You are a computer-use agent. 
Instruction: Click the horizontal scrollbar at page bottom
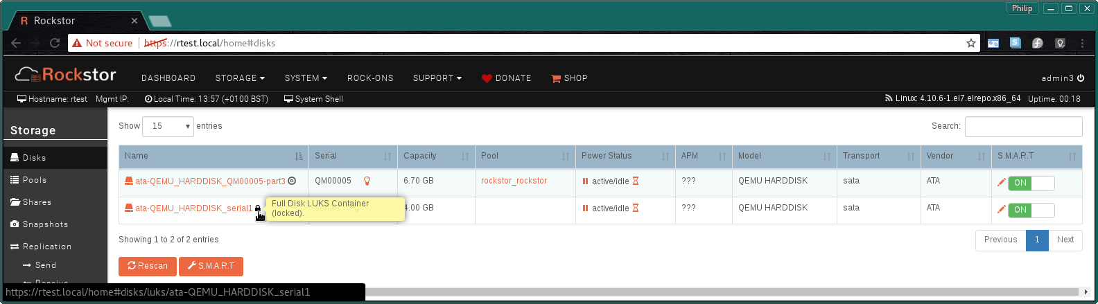pyautogui.click(x=722, y=292)
